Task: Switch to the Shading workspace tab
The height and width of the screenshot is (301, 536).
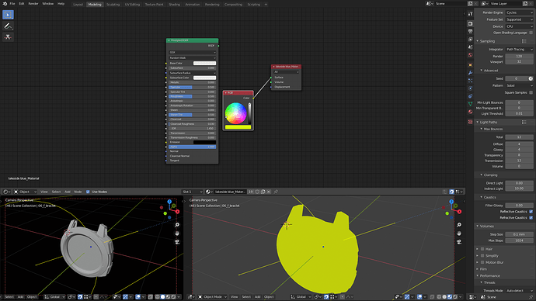Action: 174,5
